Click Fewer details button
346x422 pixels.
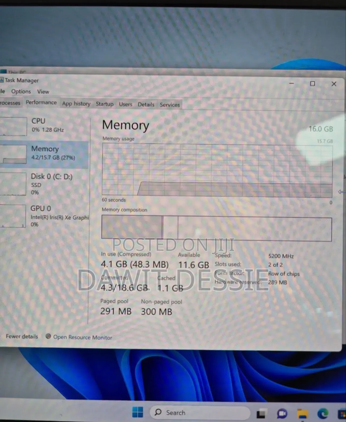pos(22,336)
